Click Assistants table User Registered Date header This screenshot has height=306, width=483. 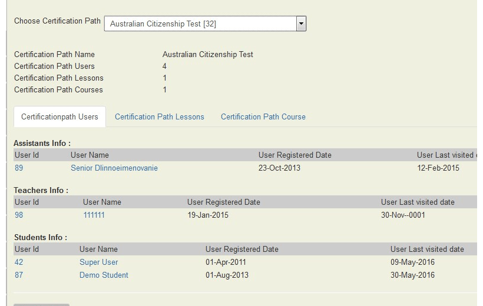pyautogui.click(x=295, y=155)
